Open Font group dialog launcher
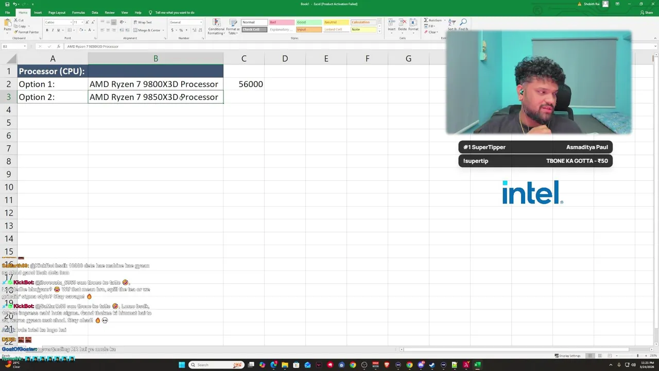659x371 pixels. click(x=95, y=38)
